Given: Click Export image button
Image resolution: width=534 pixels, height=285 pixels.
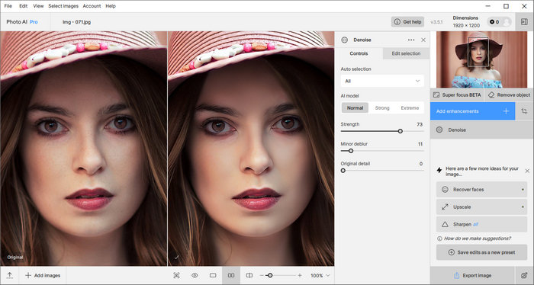Looking at the screenshot, I should click(x=472, y=276).
